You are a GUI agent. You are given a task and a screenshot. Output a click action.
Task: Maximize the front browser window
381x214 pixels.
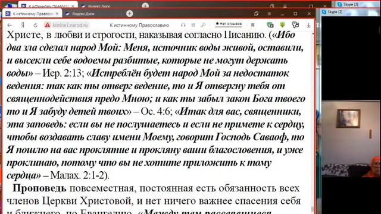point(295,14)
